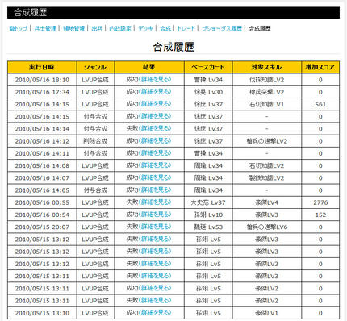Select the score value 2776
Viewport: 347px width, 321px height.
pyautogui.click(x=320, y=202)
